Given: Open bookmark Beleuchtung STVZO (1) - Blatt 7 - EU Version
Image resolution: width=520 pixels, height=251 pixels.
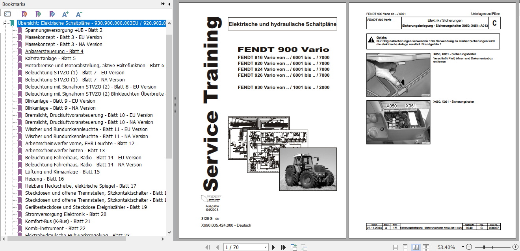Looking at the screenshot, I should point(75,72).
